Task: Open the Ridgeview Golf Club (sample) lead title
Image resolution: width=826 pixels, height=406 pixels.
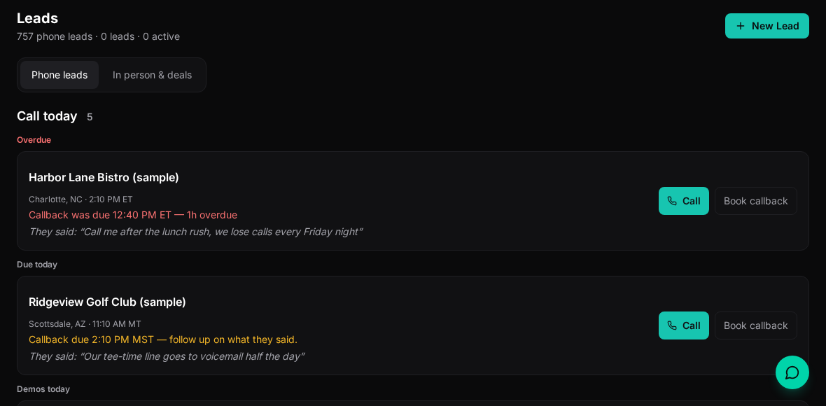Action: click(x=107, y=302)
